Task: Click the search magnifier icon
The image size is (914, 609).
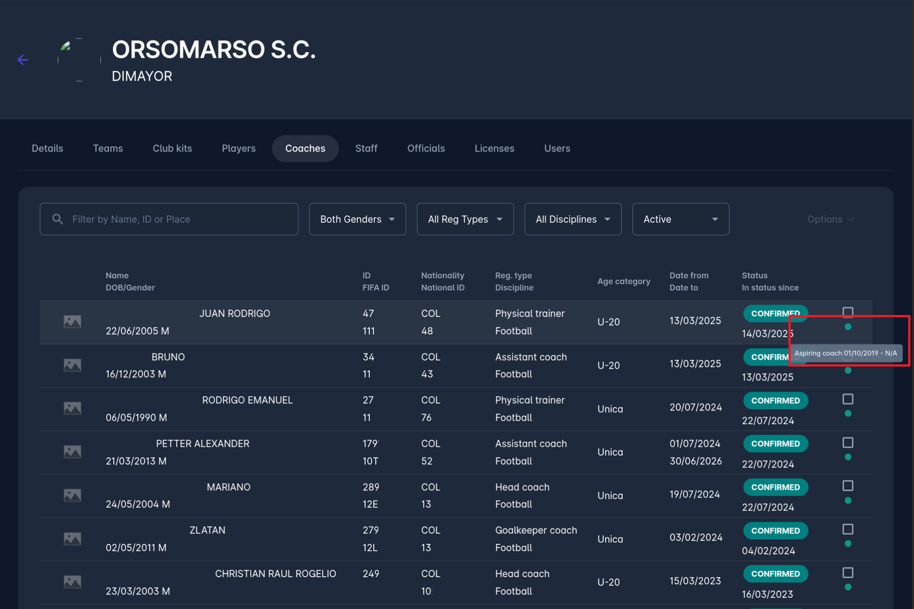Action: point(58,219)
